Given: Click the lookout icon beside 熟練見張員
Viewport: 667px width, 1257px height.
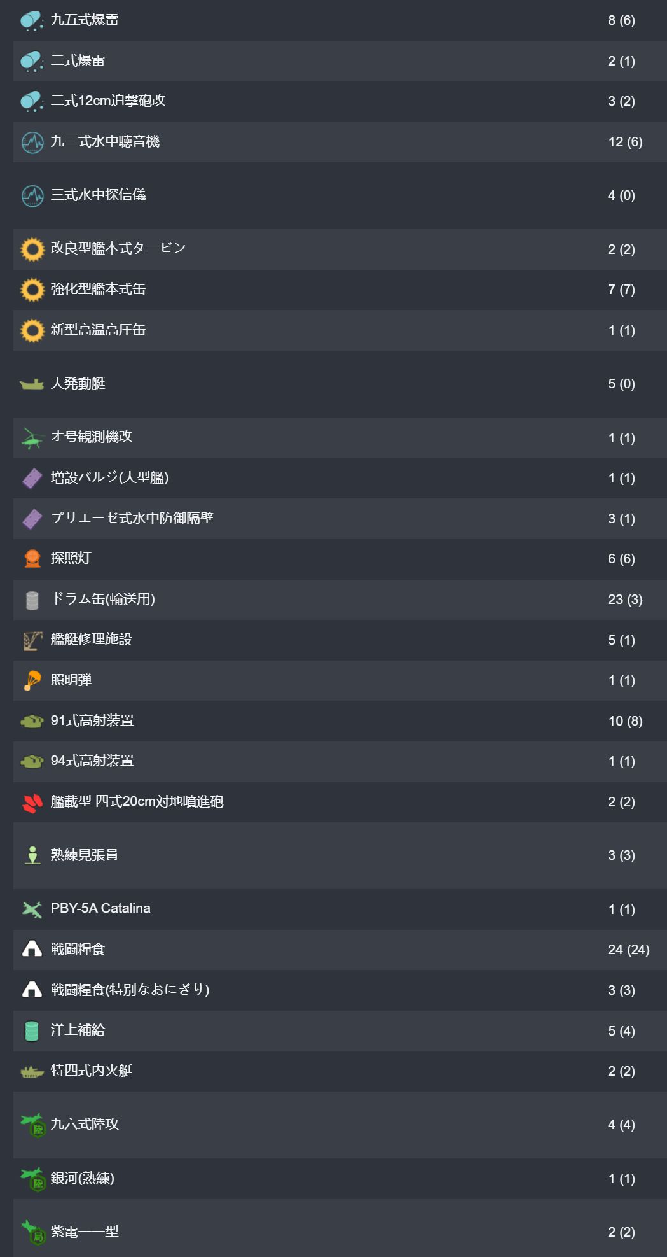Looking at the screenshot, I should (x=32, y=855).
